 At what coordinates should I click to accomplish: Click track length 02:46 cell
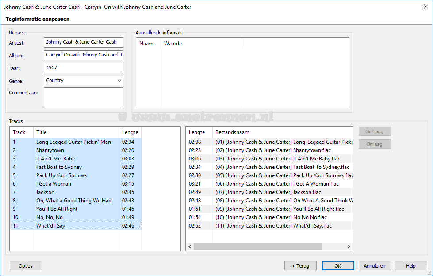[x=128, y=226]
